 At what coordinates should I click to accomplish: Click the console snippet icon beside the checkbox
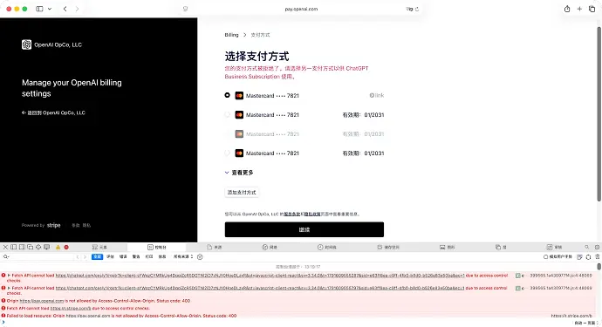pyautogui.click(x=579, y=256)
